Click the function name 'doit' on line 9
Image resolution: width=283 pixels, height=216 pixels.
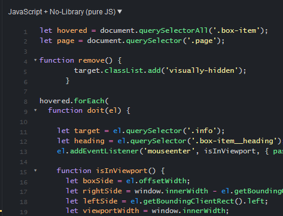[96, 110]
